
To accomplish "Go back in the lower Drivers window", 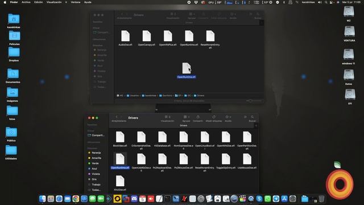I will [x=117, y=117].
